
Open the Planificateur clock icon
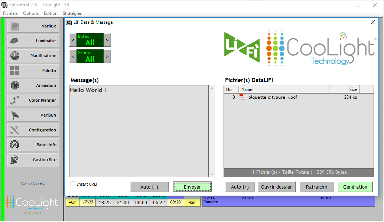pyautogui.click(x=15, y=56)
